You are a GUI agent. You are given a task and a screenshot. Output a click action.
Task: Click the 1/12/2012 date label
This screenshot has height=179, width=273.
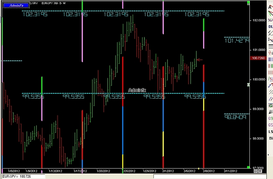click(x=55, y=171)
